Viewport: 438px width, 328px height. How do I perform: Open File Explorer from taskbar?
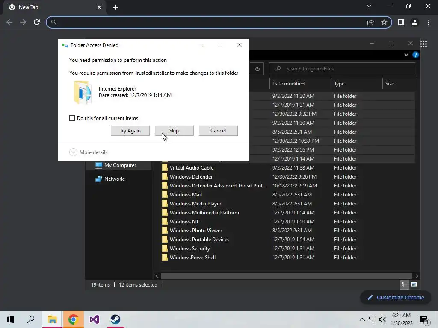click(x=52, y=319)
